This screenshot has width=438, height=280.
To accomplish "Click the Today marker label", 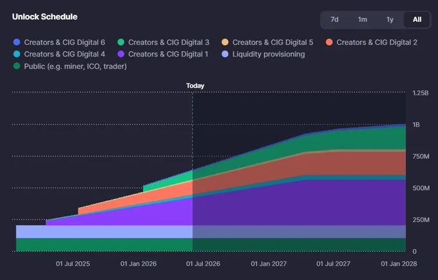I will click(x=195, y=86).
